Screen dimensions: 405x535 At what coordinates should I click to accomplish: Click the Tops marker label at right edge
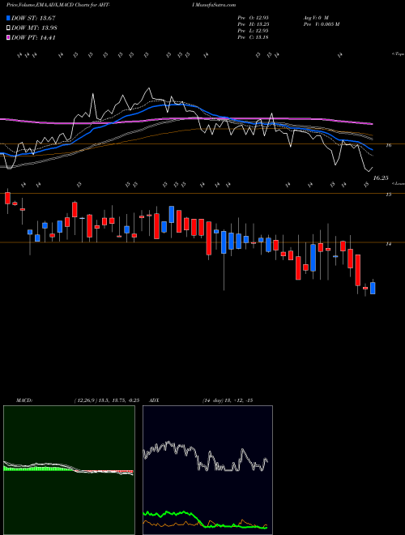(x=399, y=54)
